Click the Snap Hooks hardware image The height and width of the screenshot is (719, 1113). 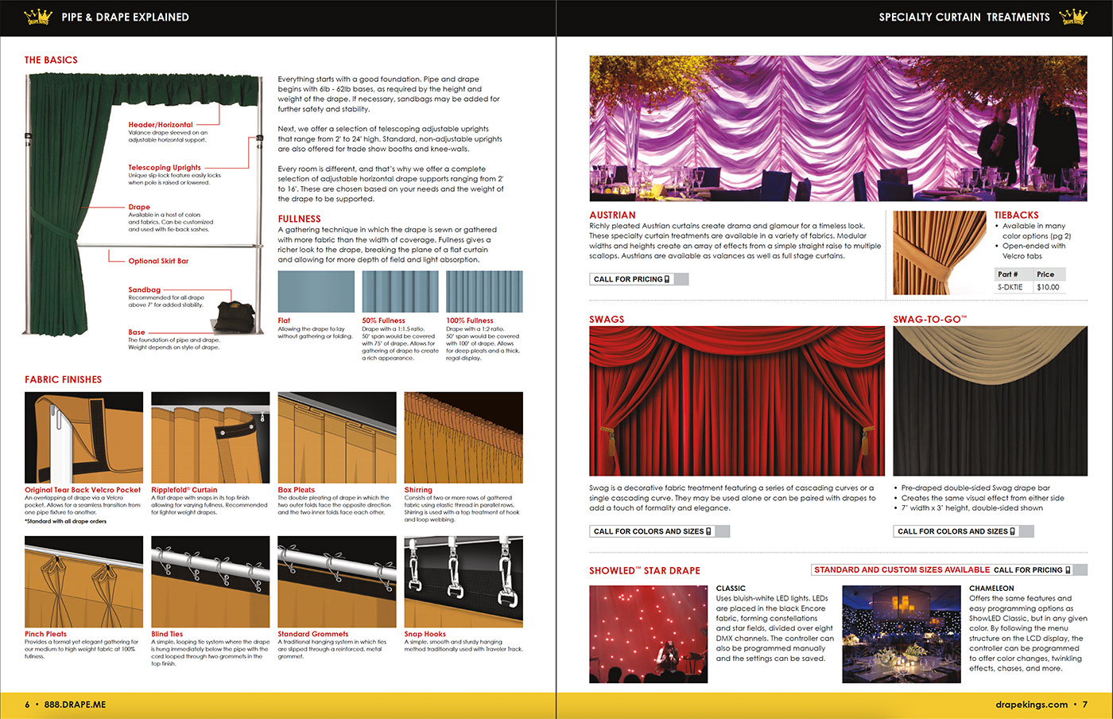coord(463,581)
